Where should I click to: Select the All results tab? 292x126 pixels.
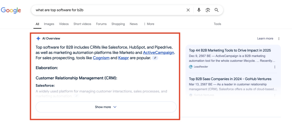tap(37, 24)
